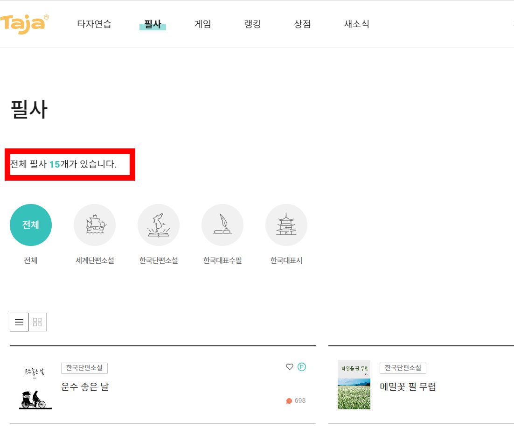Switch to the 게임 tab
Screen dimensions: 514x428
202,24
